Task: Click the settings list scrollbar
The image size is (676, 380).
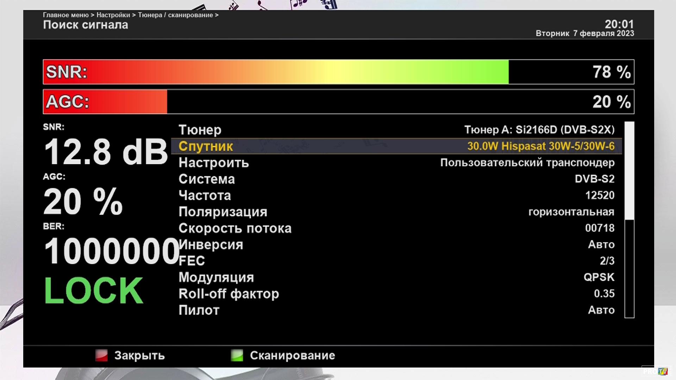Action: 629,220
